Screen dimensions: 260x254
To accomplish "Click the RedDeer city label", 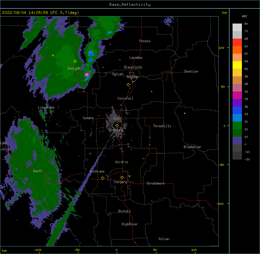I will (x=133, y=77).
